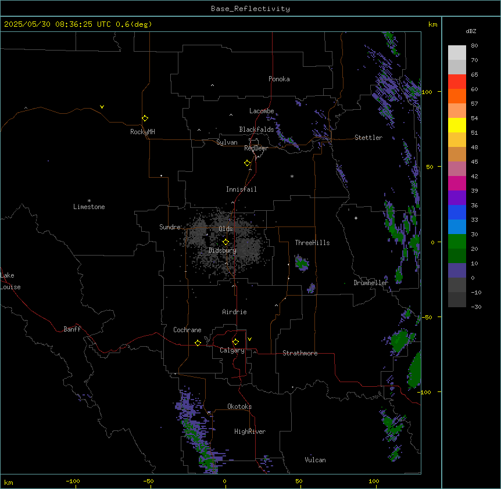
Task: Select the blue 33-36 dBZ legend swatch
Action: coord(457,212)
